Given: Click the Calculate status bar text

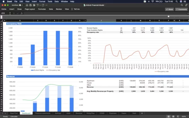Looking at the screenshot, I should point(14,116).
